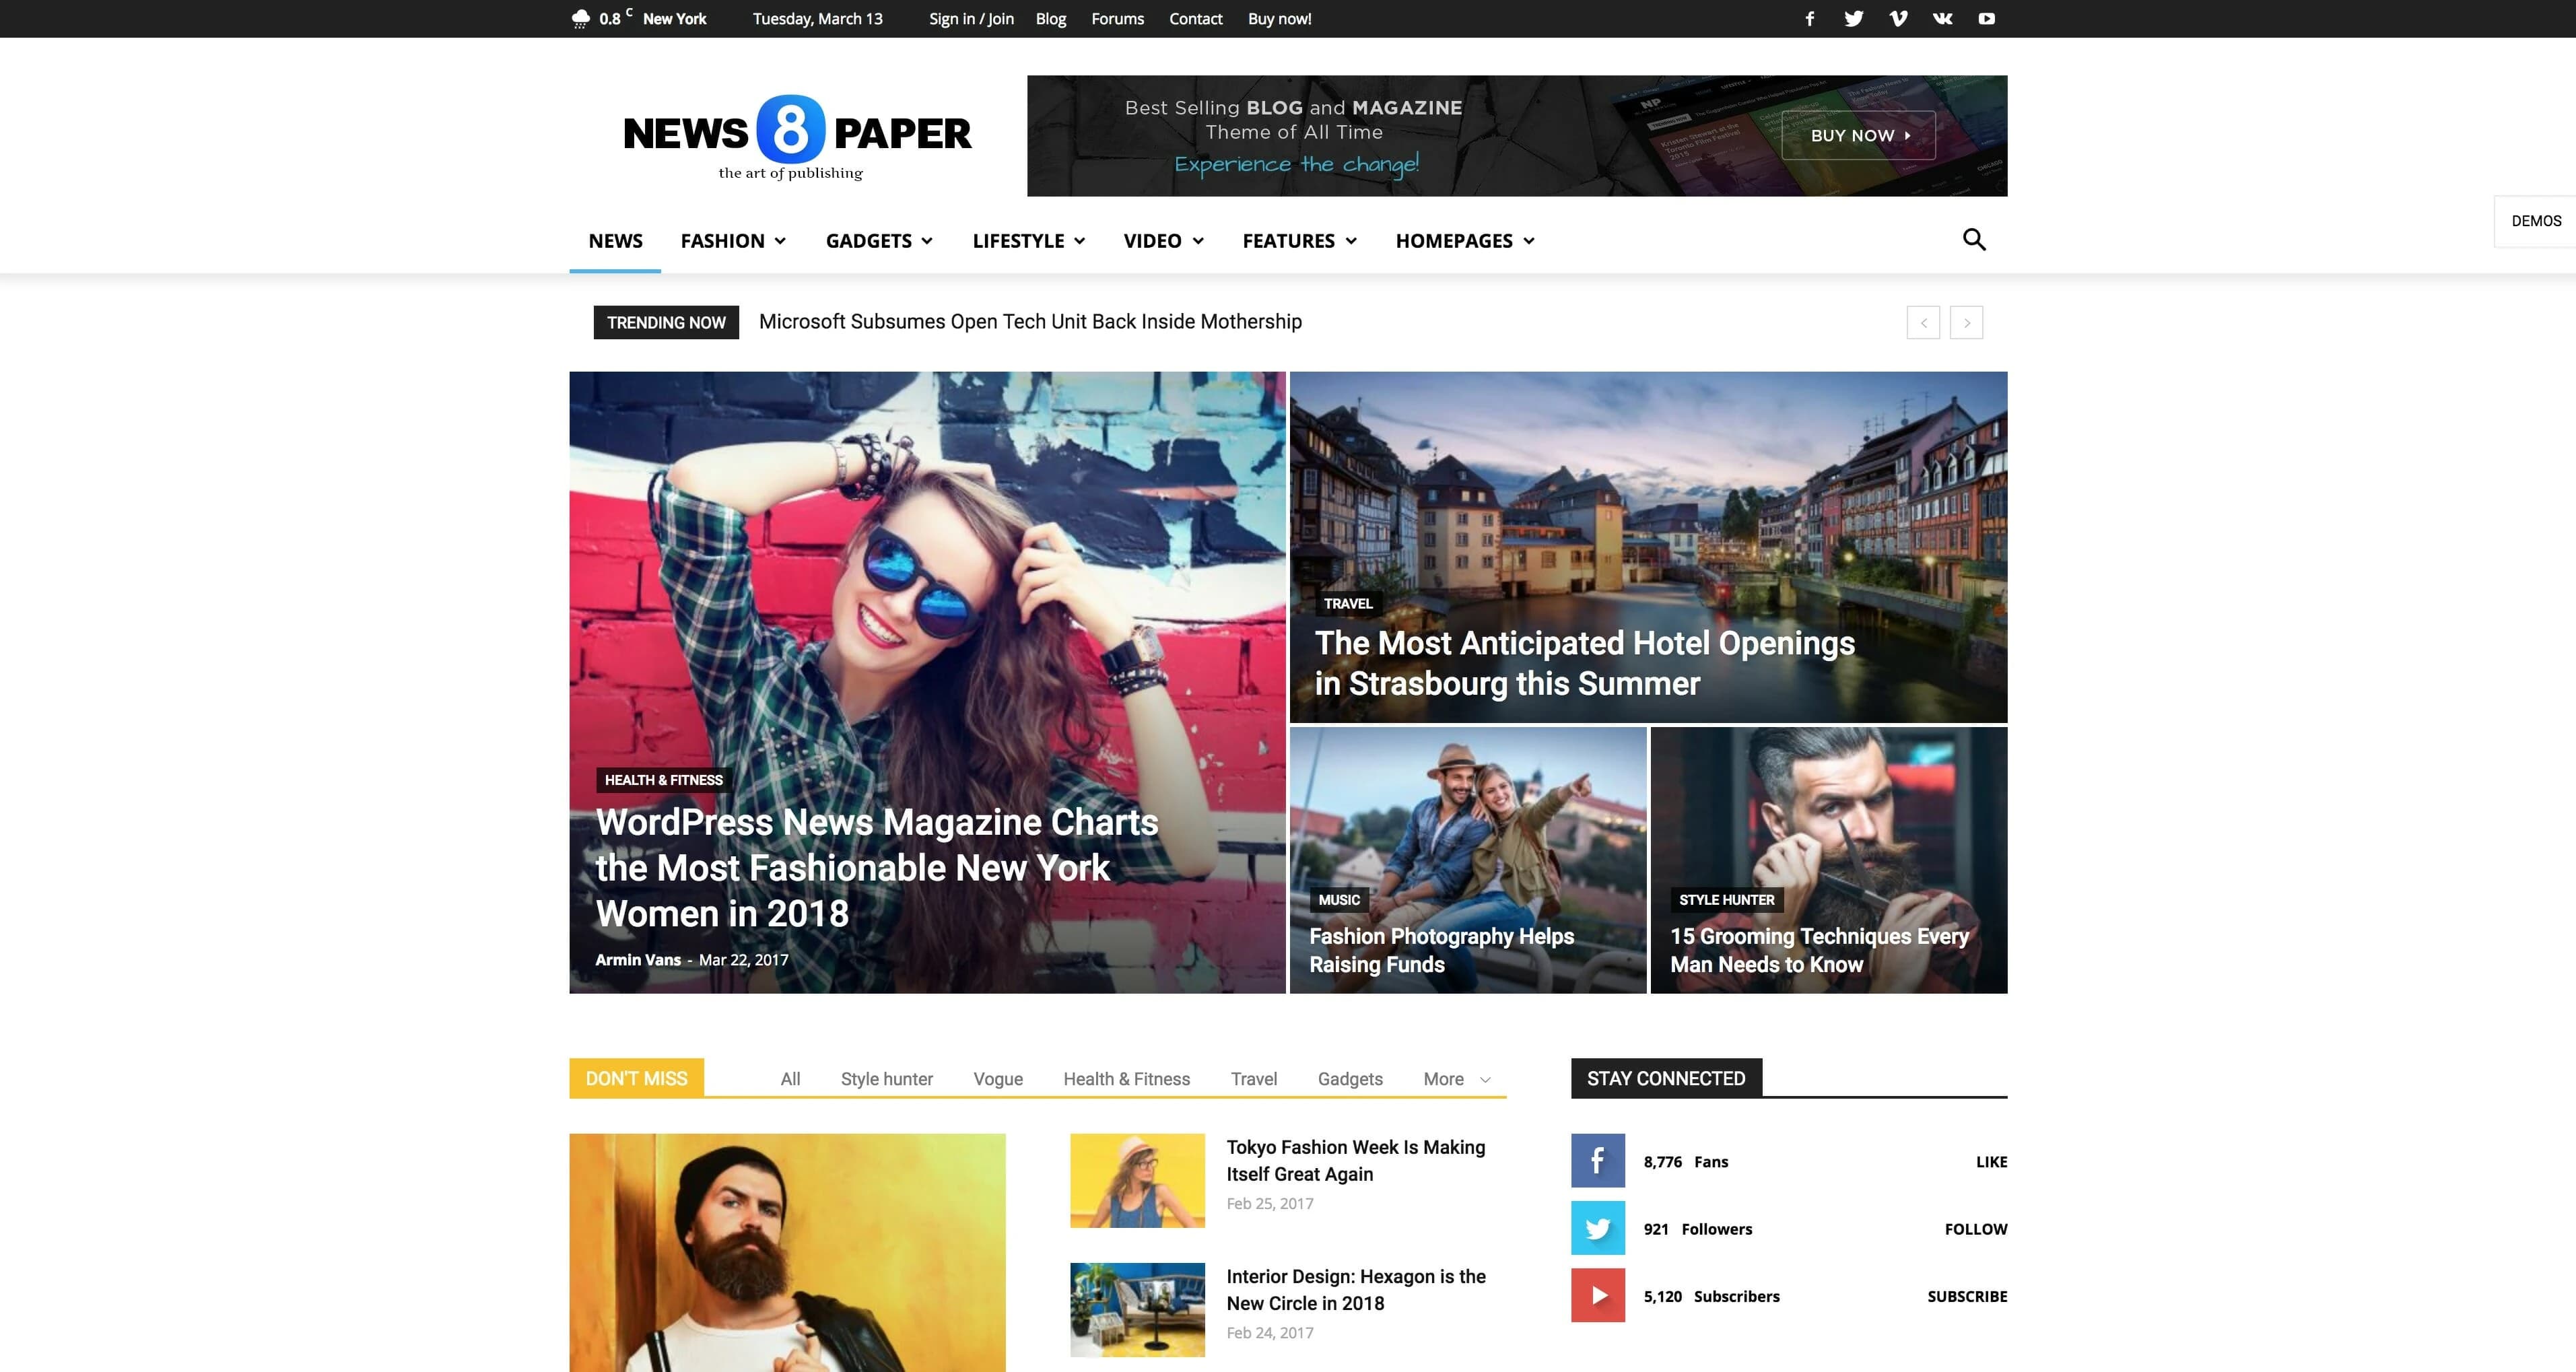Screen dimensions: 2576x1372
Task: Open the search magnifier icon
Action: [x=1975, y=240]
